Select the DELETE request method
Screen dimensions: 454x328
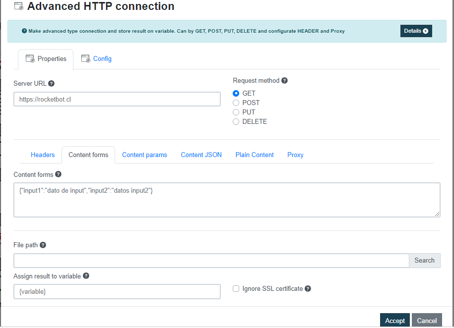point(236,121)
